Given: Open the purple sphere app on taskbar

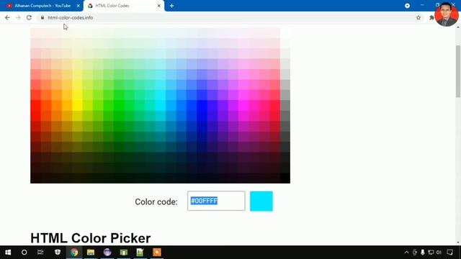Looking at the screenshot, I should click(x=107, y=253).
